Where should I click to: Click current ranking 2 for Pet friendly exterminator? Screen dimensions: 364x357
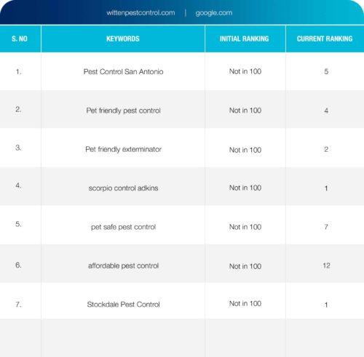[x=326, y=149]
